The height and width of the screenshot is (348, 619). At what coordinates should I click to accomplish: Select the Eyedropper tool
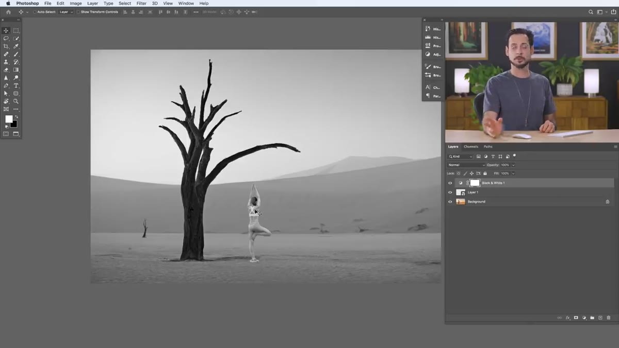coord(16,46)
